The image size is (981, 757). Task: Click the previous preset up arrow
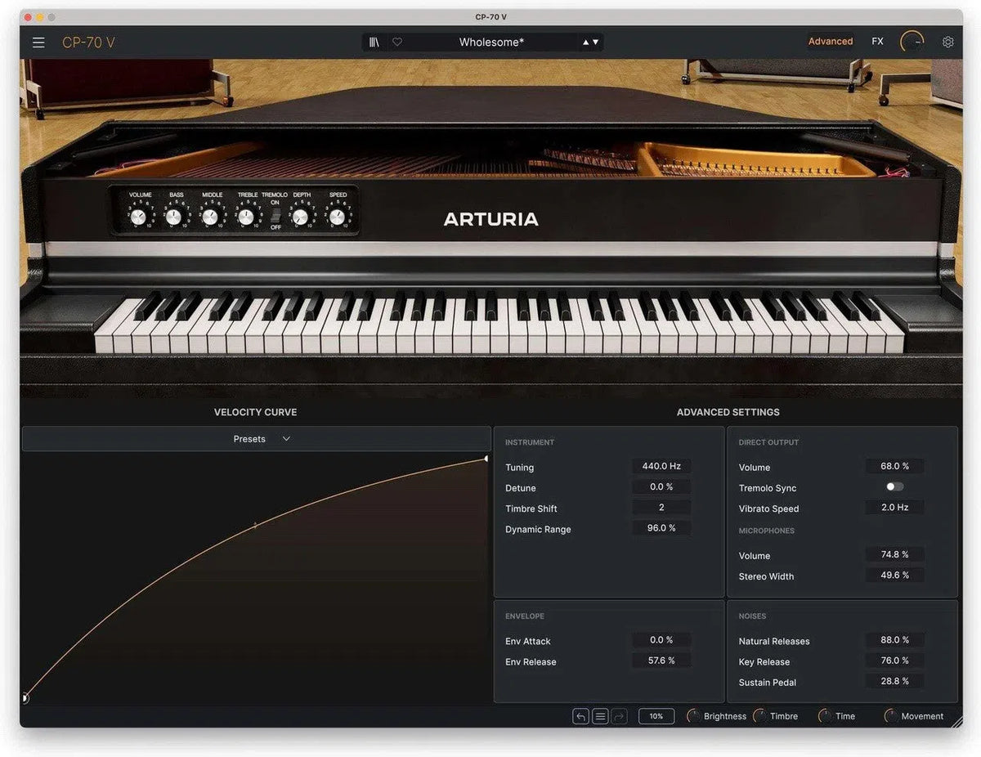point(585,41)
